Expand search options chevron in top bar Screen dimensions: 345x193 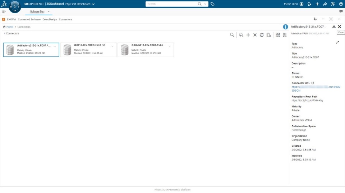click(205, 4)
